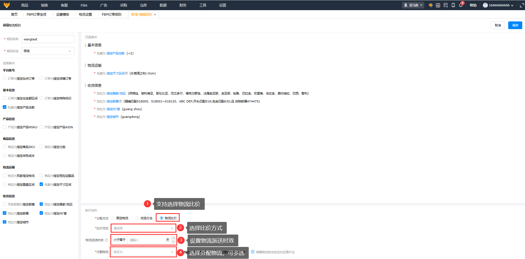Open the 财务 top menu
Viewport: 525px width, 259px height.
183,5
